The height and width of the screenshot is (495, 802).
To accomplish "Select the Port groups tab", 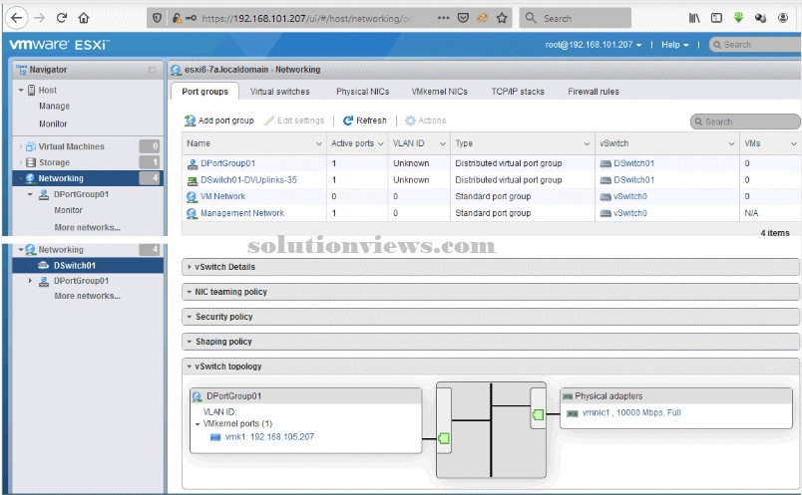I will [x=204, y=92].
